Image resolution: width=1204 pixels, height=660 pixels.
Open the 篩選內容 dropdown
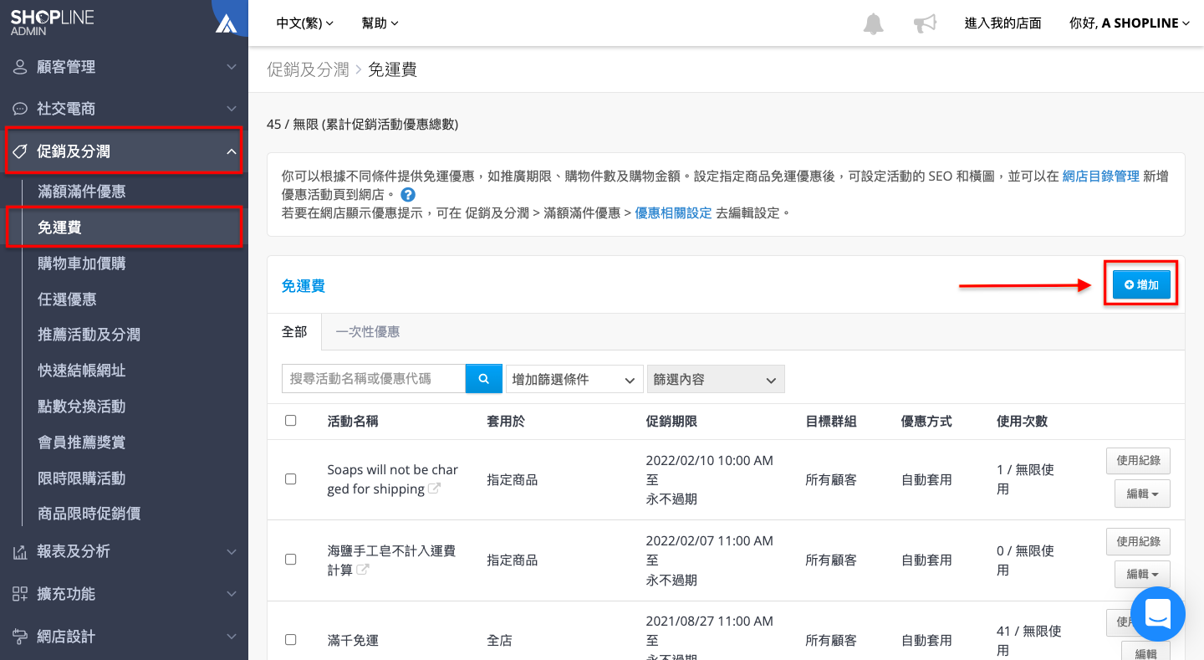pos(716,379)
